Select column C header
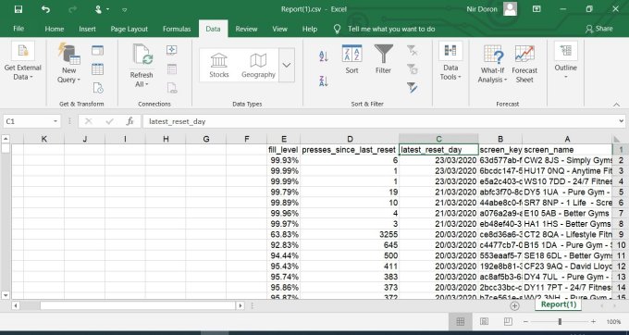The width and height of the screenshot is (629, 335). tap(438, 139)
